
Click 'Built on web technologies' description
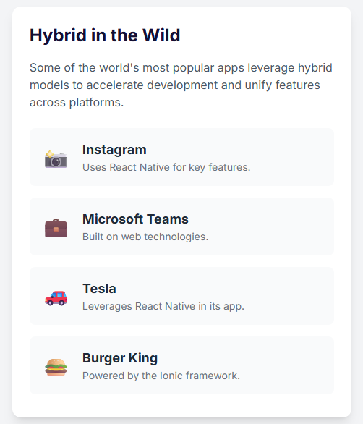[145, 237]
